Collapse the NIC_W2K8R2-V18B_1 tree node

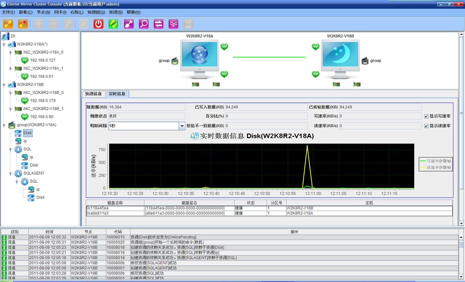tap(10, 109)
